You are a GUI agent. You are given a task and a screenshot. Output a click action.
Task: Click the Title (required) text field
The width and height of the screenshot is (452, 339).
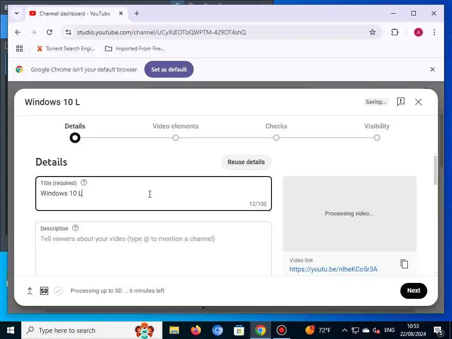(153, 193)
